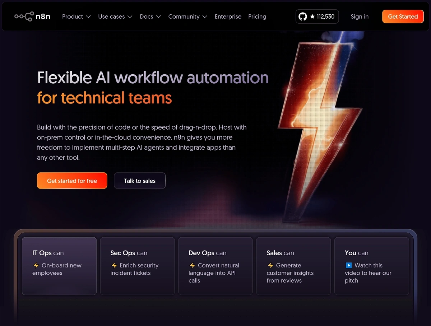Select the IT Ops can tab
The image size is (431, 326).
59,266
